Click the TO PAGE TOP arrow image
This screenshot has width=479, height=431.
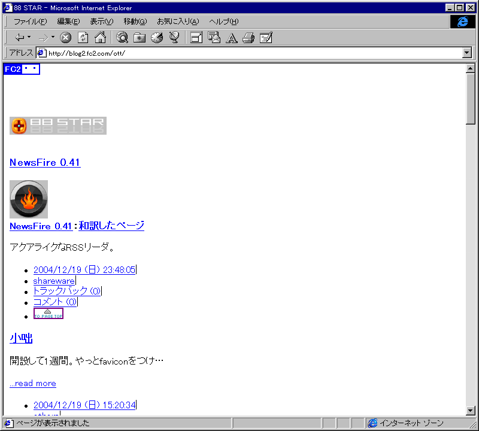pos(48,314)
